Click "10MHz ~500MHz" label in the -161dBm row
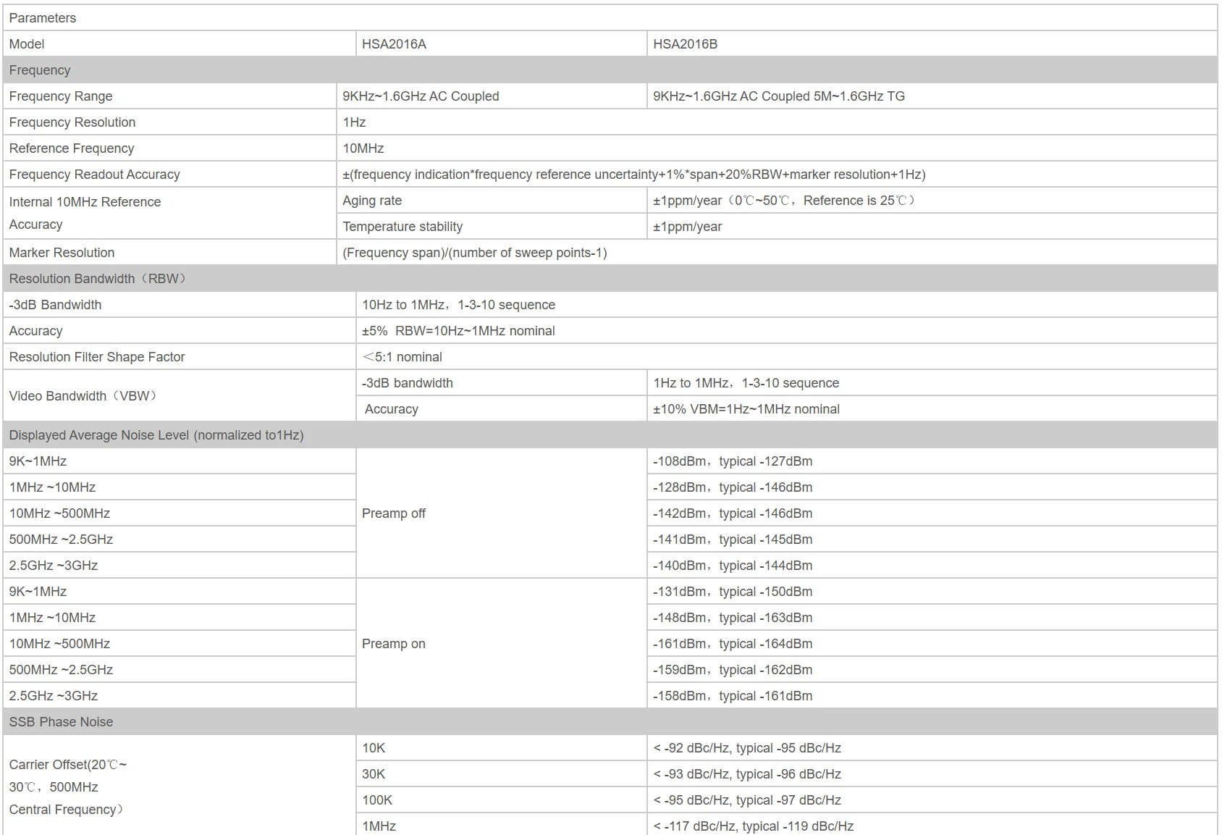Image resolution: width=1222 pixels, height=835 pixels. pos(59,644)
